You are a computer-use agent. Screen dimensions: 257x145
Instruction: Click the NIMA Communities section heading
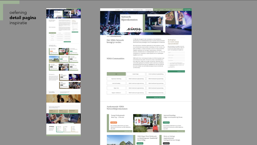coord(115,58)
